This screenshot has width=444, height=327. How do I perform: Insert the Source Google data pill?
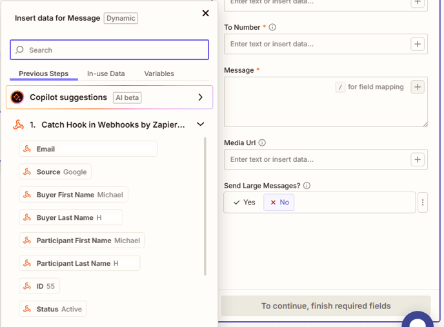pos(55,172)
